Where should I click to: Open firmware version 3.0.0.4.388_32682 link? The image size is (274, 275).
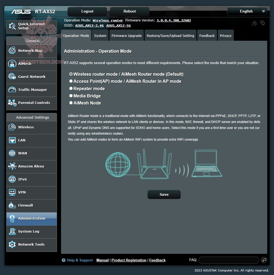pos(174,20)
